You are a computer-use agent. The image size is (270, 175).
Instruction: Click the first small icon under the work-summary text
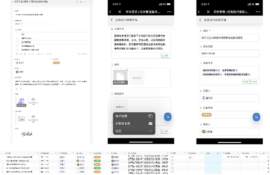[x=17, y=89]
